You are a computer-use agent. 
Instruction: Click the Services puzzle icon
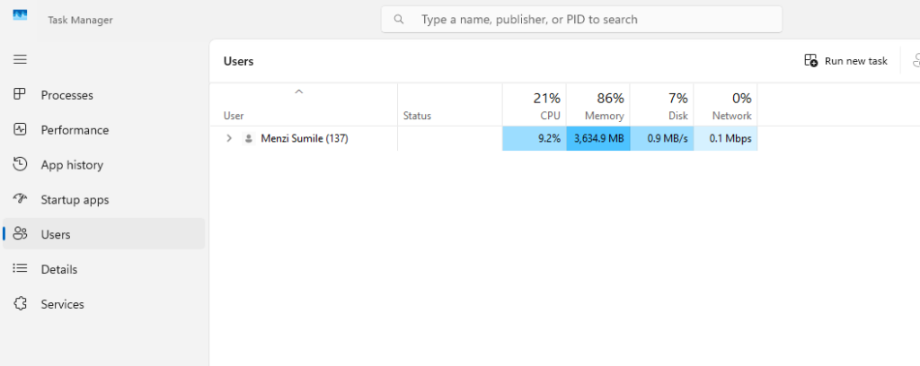pos(20,304)
